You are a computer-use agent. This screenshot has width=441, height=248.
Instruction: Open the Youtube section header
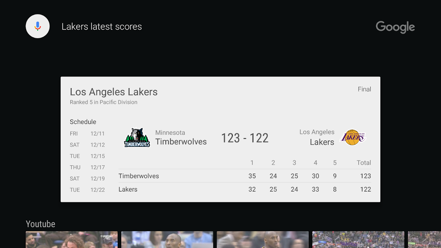pyautogui.click(x=40, y=224)
